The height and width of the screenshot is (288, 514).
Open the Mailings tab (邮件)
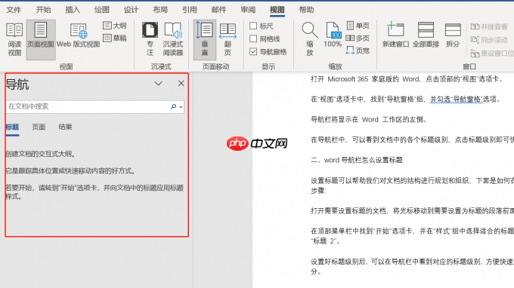218,10
